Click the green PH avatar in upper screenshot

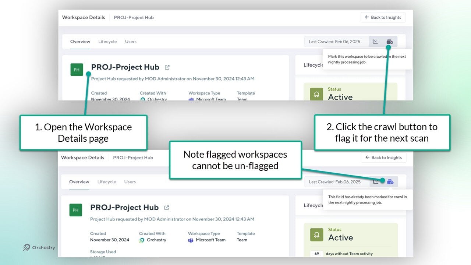point(77,70)
